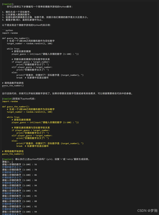This screenshot has width=159, height=215.
Task: Click the white 'elif player_guess > target_number:' line
Action: [x=32, y=67]
